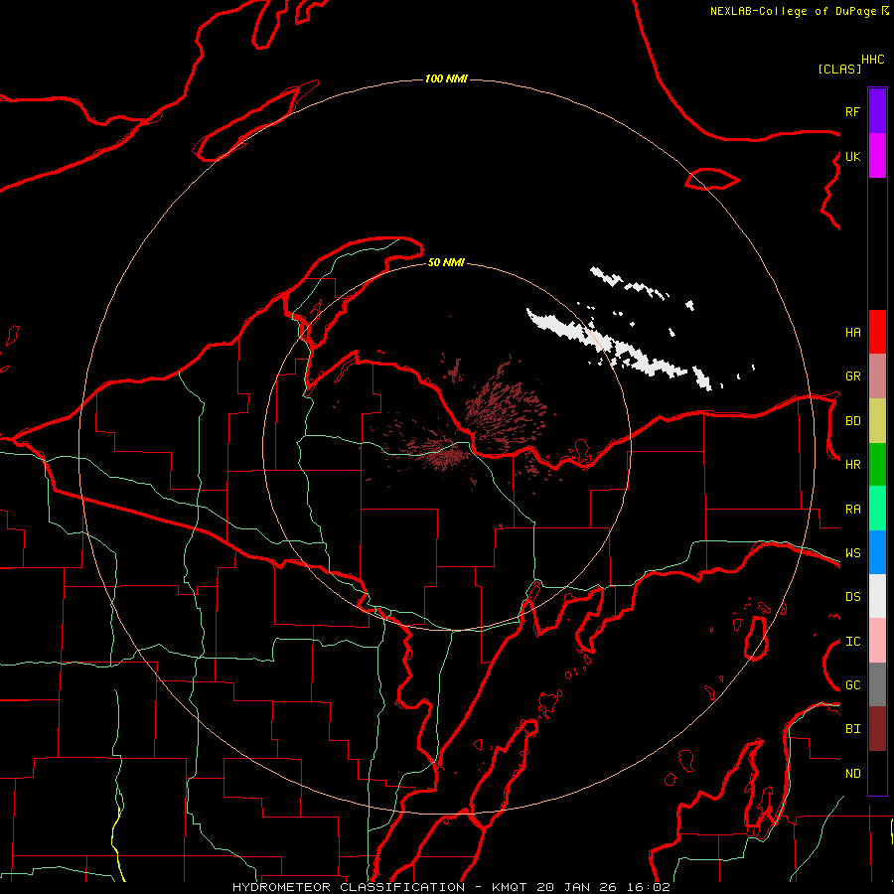The width and height of the screenshot is (894, 894).
Task: Click the ND black legend color swatch
Action: (877, 773)
